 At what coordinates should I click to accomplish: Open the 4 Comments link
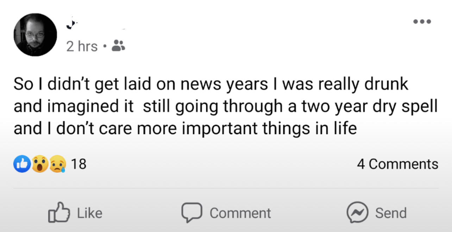[x=398, y=164]
